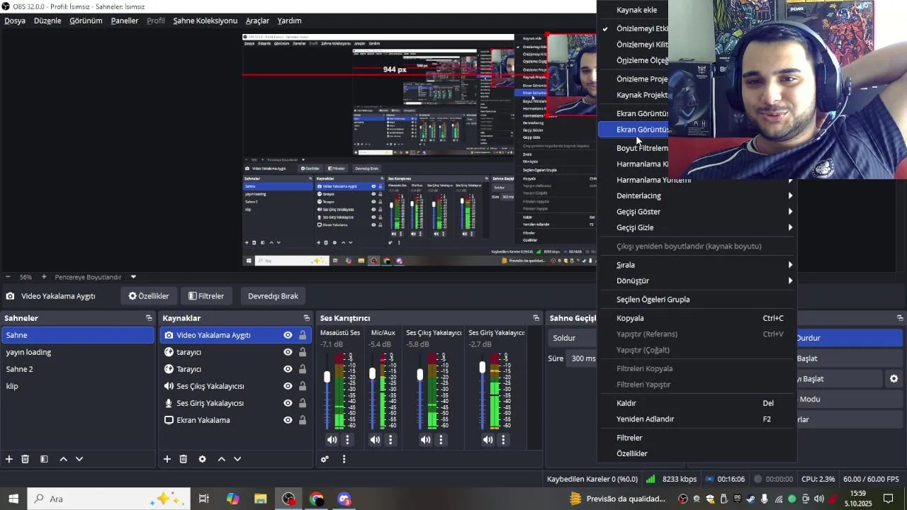Hide Ses Giriş Yakalayıcısı source
Screen dimensions: 907x510
click(x=288, y=403)
